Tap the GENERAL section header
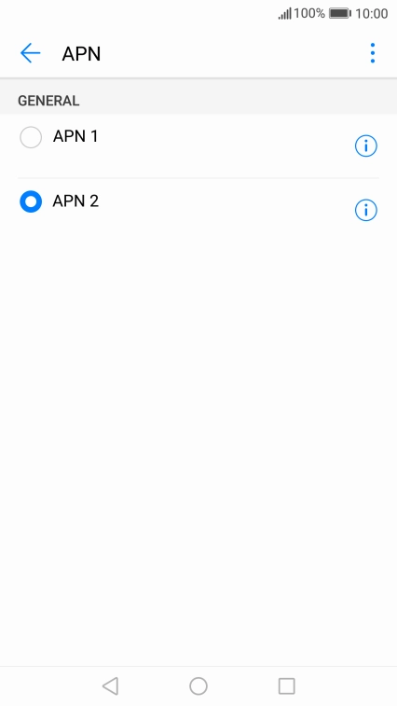397x706 pixels. (x=48, y=101)
